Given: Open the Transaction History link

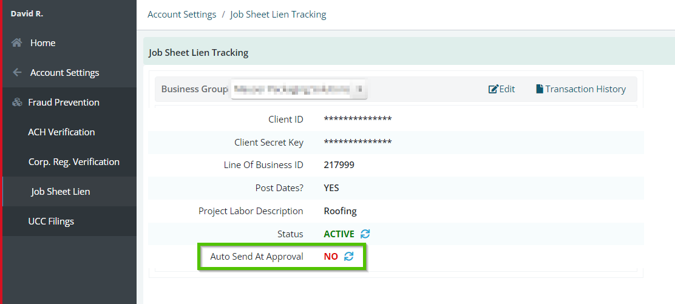Looking at the screenshot, I should coord(581,89).
